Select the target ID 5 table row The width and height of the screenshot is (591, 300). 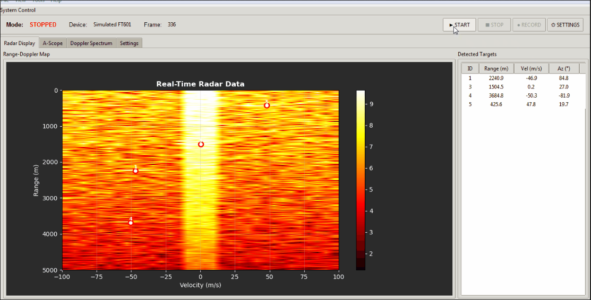[x=523, y=104]
